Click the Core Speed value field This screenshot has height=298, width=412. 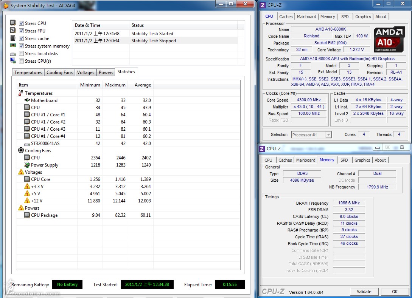309,100
